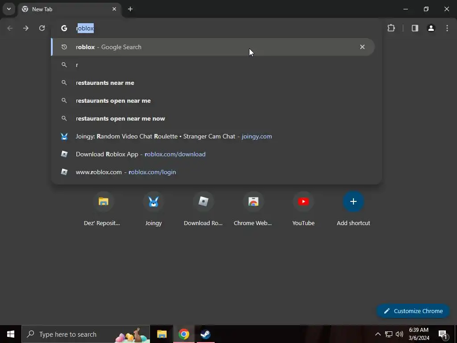Image resolution: width=457 pixels, height=343 pixels.
Task: Open Joingy Random Video Chat suggestion
Action: tap(213, 136)
